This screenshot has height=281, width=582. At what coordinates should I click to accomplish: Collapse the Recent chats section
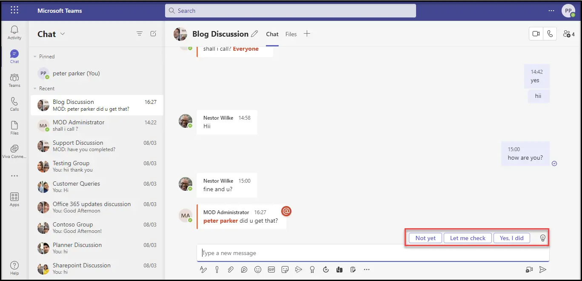pos(35,89)
